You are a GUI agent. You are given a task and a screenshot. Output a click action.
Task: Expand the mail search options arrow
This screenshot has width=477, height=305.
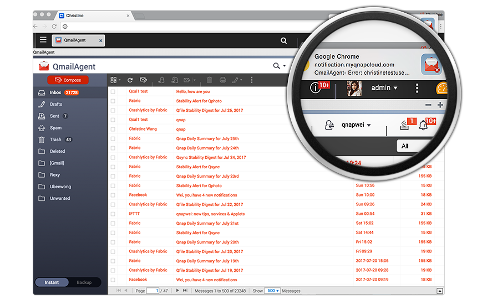pos(285,66)
